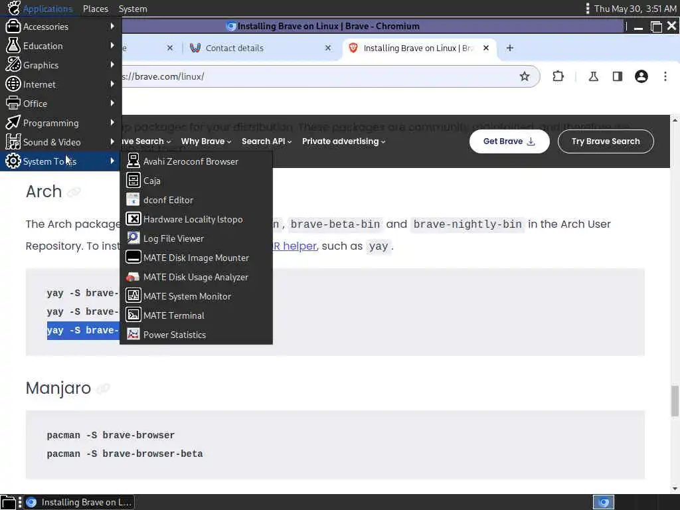Open dconf Editor
The height and width of the screenshot is (510, 680).
click(196, 200)
